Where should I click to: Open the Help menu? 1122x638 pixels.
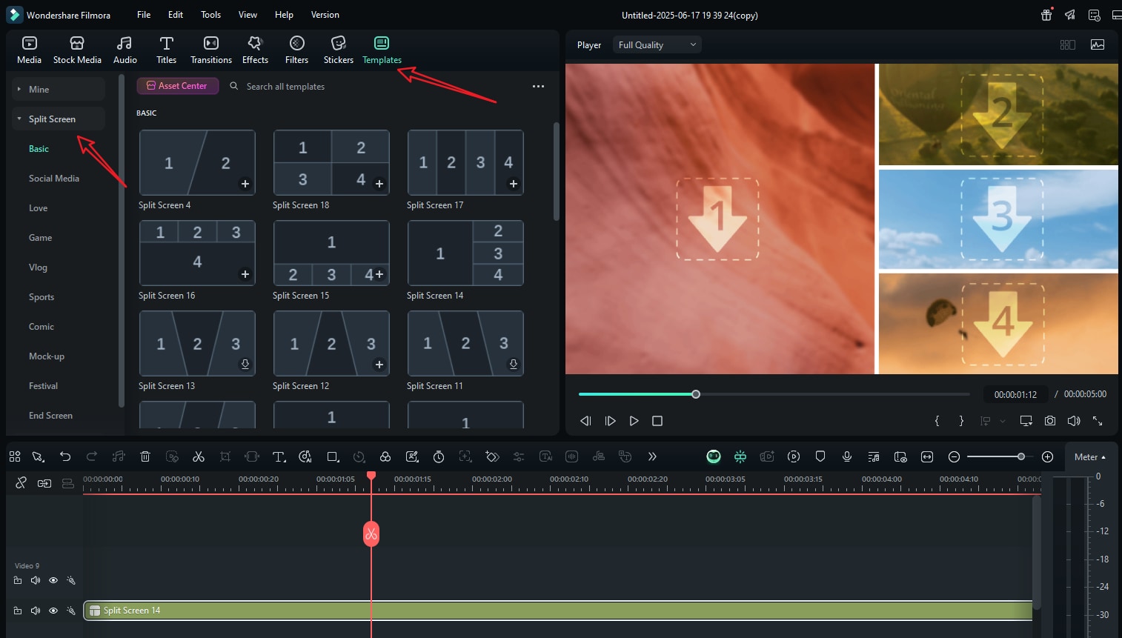tap(284, 15)
